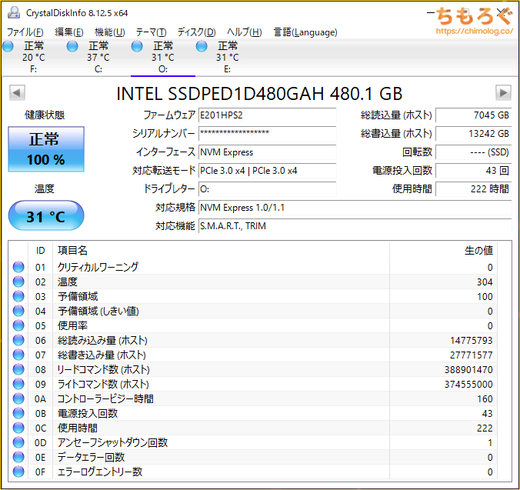The image size is (520, 490).
Task: Click status circle for 0C 使用時間
Action: (18, 428)
